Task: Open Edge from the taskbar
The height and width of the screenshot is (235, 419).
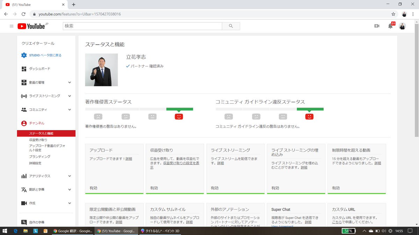Action: click(x=15, y=231)
